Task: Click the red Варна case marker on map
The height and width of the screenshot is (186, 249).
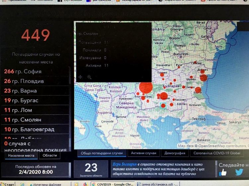Action: [203, 78]
